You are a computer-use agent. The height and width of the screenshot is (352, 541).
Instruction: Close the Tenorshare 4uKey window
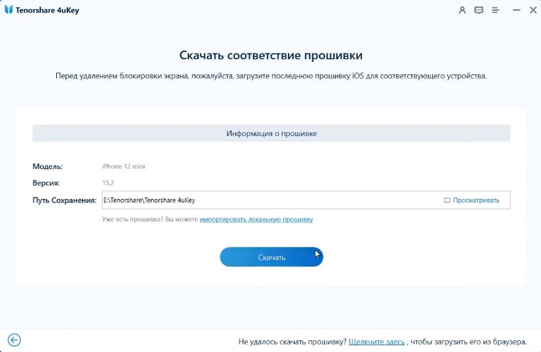coord(531,10)
